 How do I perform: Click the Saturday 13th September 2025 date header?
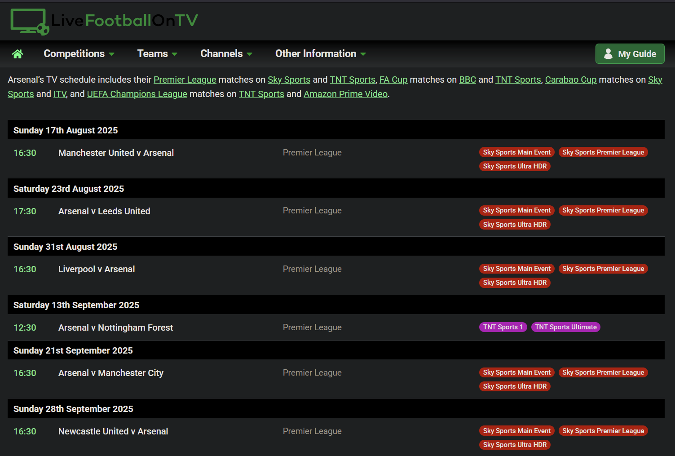tap(336, 305)
